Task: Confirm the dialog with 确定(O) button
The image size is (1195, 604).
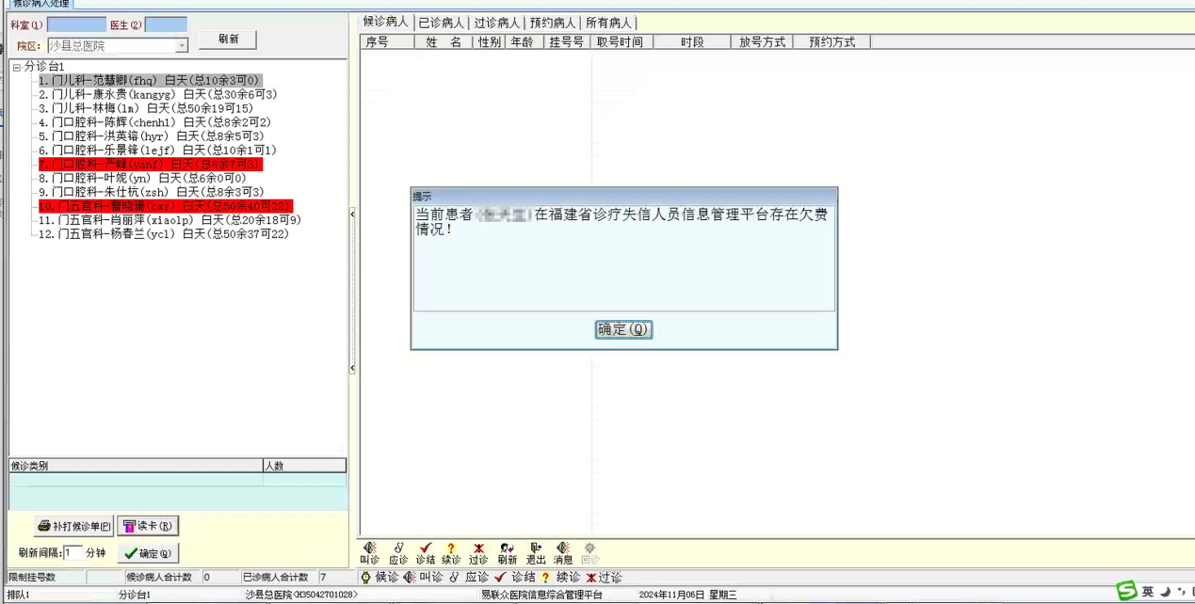Action: [623, 329]
